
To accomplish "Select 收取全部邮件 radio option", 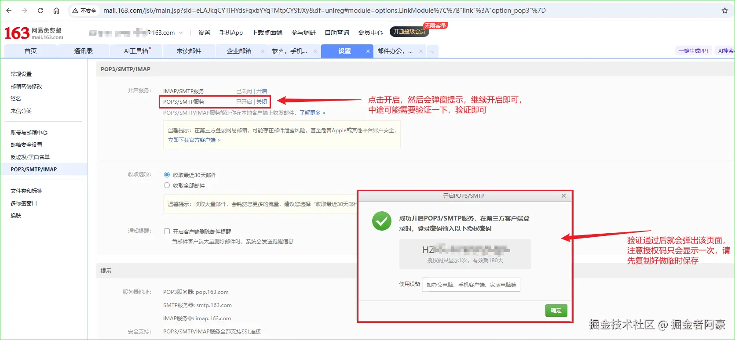I will tap(167, 185).
